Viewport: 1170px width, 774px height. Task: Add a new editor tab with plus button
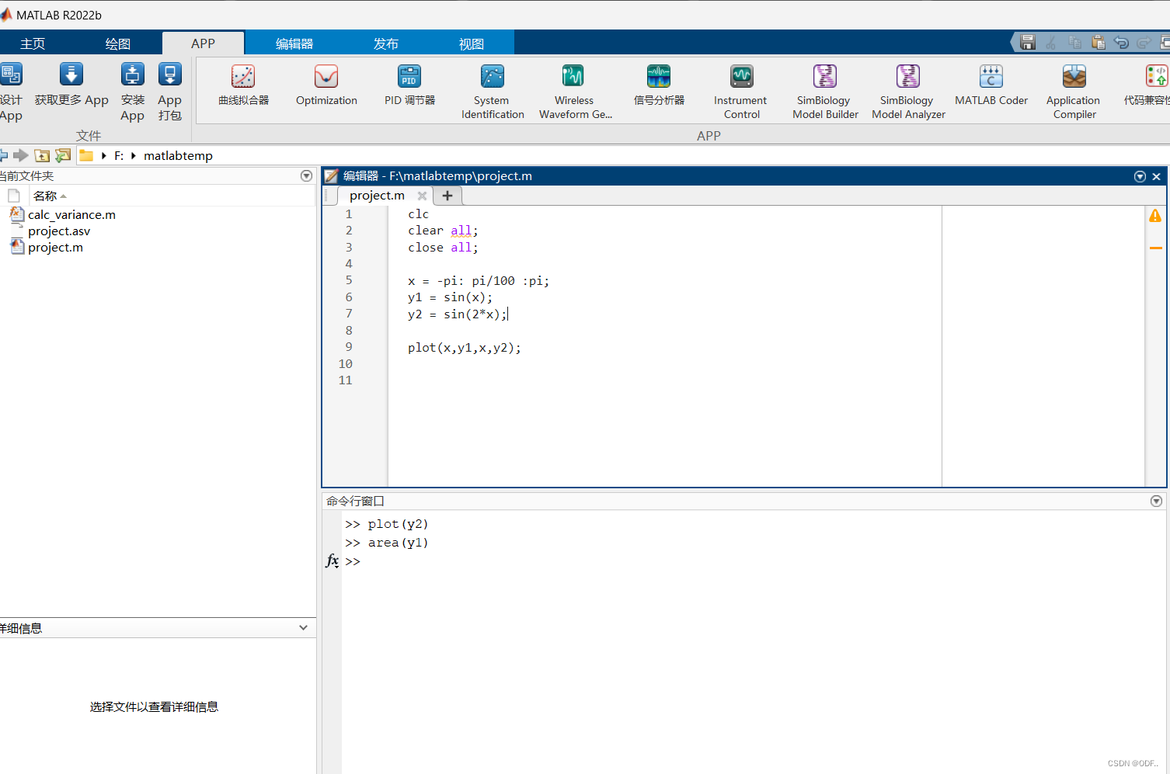pos(447,196)
